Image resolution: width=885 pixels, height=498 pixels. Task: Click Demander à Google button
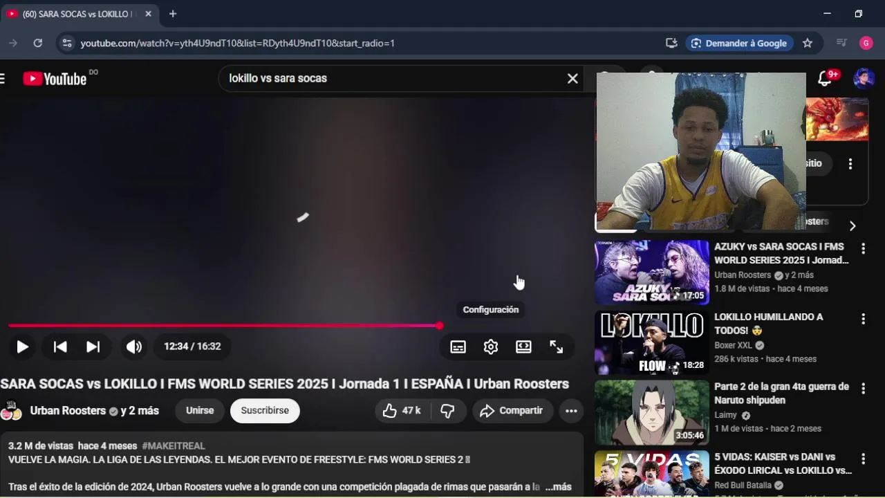click(739, 43)
